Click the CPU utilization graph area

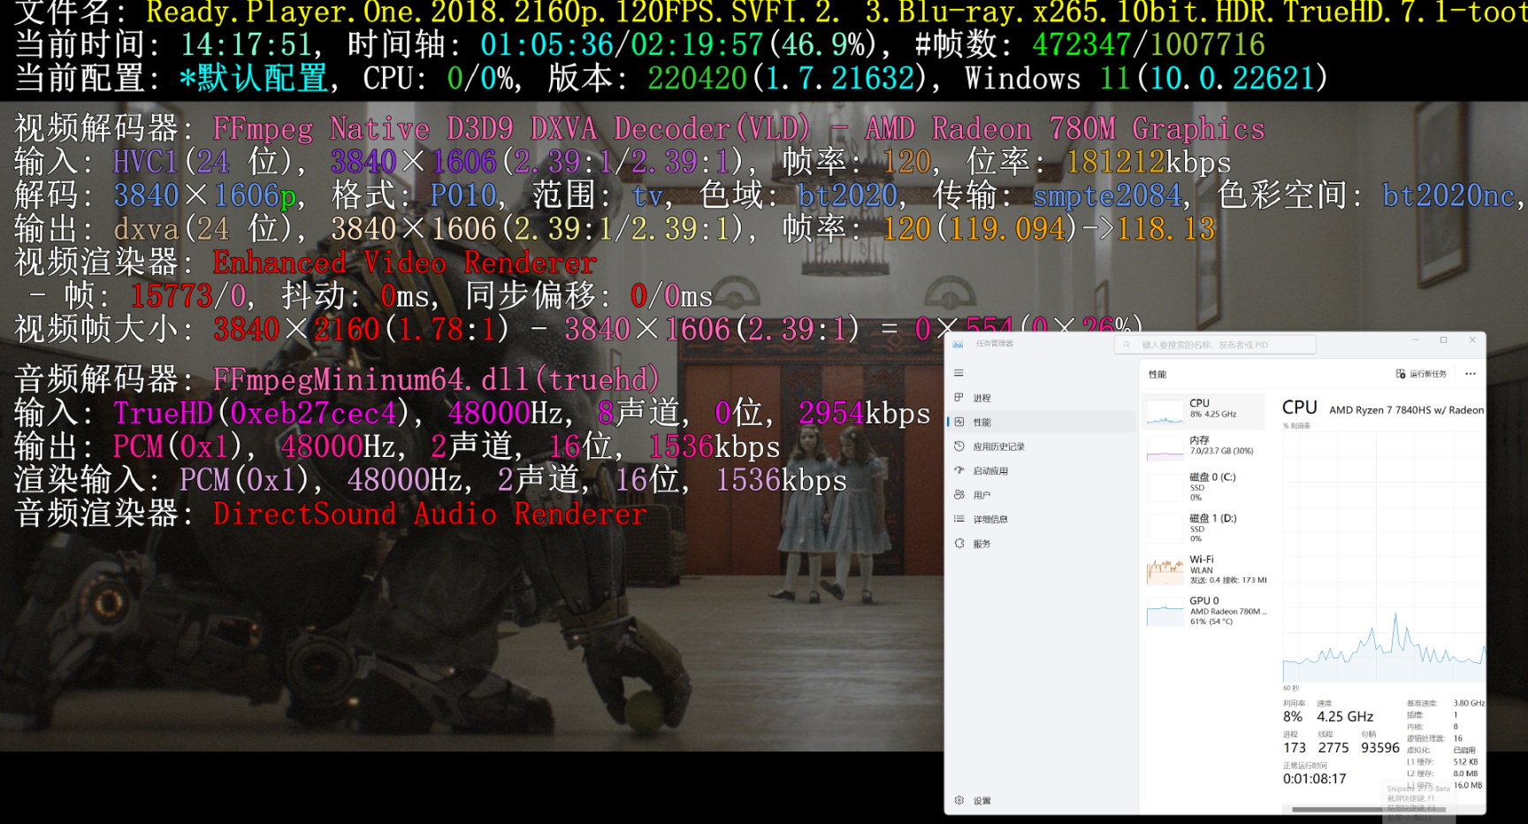(1384, 556)
